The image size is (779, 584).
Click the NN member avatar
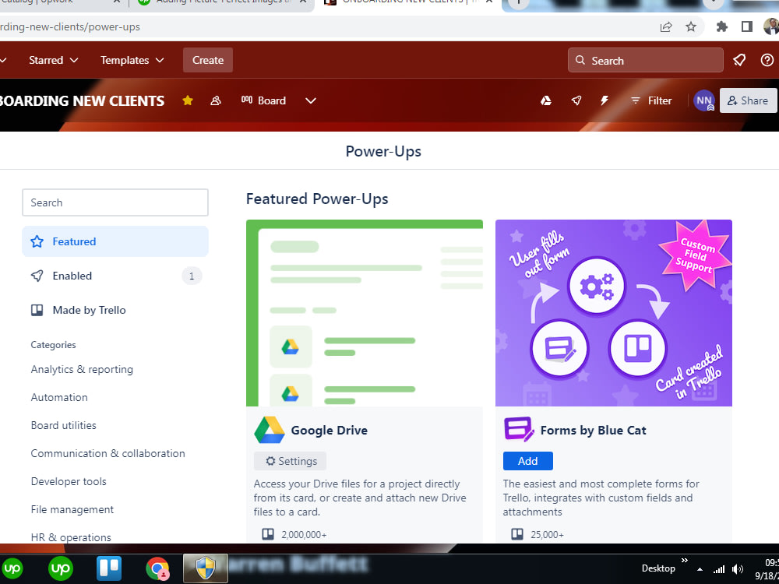[x=704, y=100]
